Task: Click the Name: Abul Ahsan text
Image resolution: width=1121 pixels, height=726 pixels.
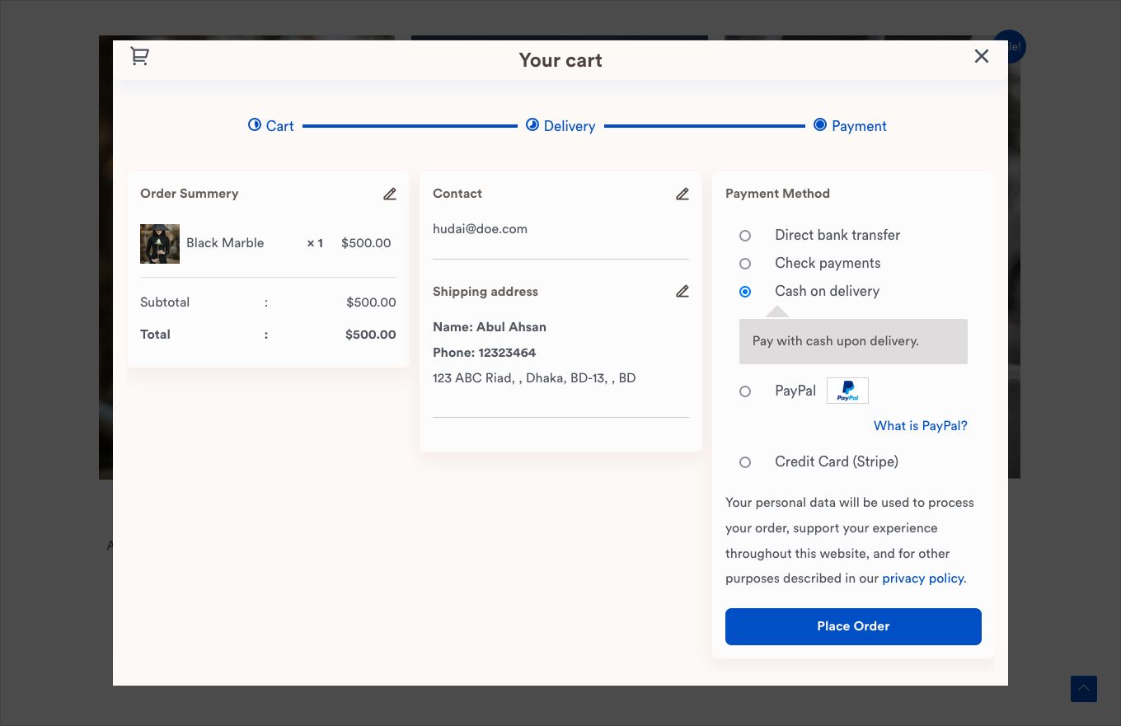Action: click(490, 327)
